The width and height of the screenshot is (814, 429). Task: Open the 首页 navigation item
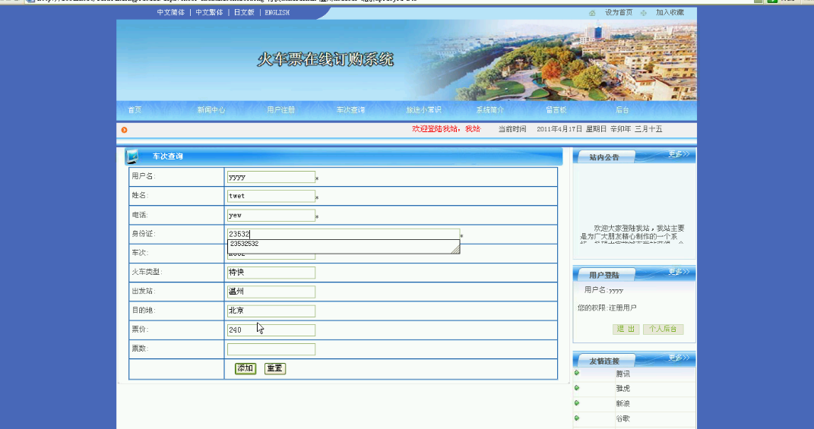pos(135,110)
